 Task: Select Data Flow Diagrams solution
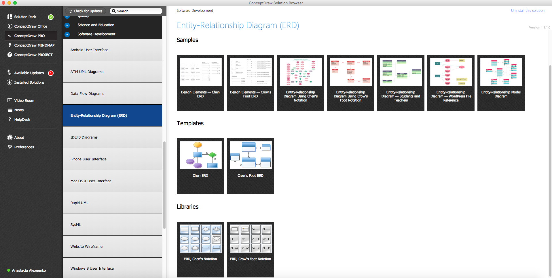pyautogui.click(x=112, y=94)
